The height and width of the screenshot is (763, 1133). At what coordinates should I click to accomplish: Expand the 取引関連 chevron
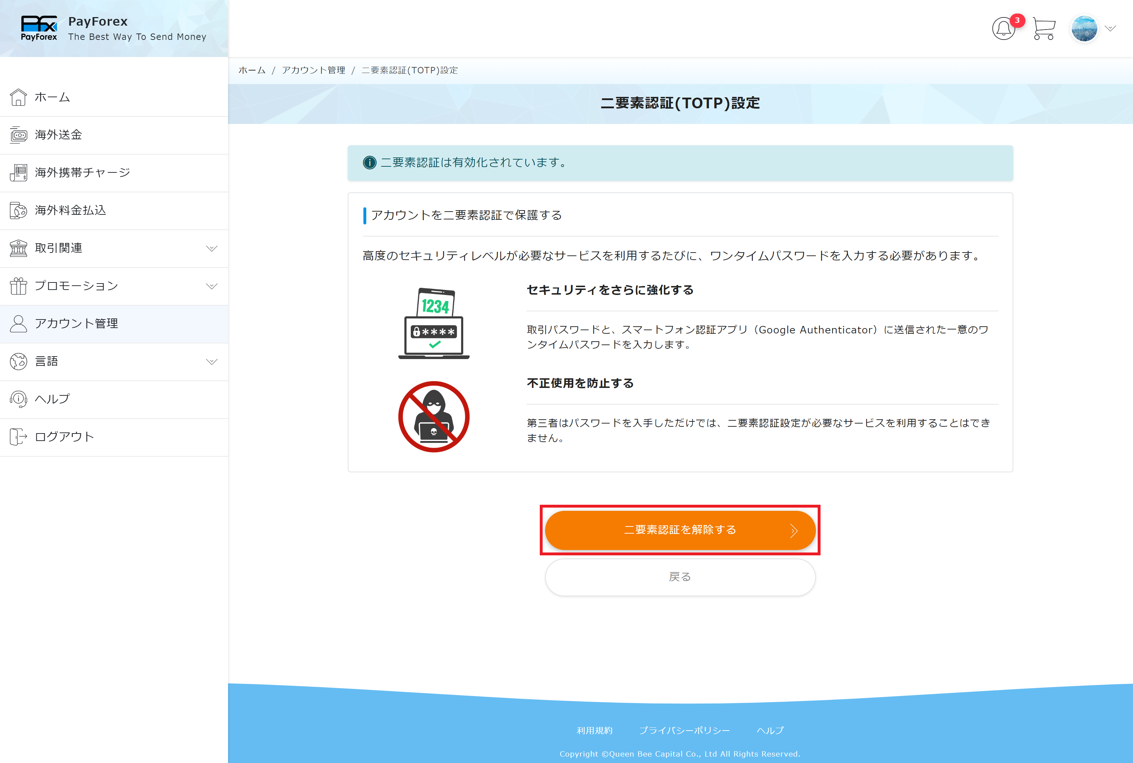[212, 249]
